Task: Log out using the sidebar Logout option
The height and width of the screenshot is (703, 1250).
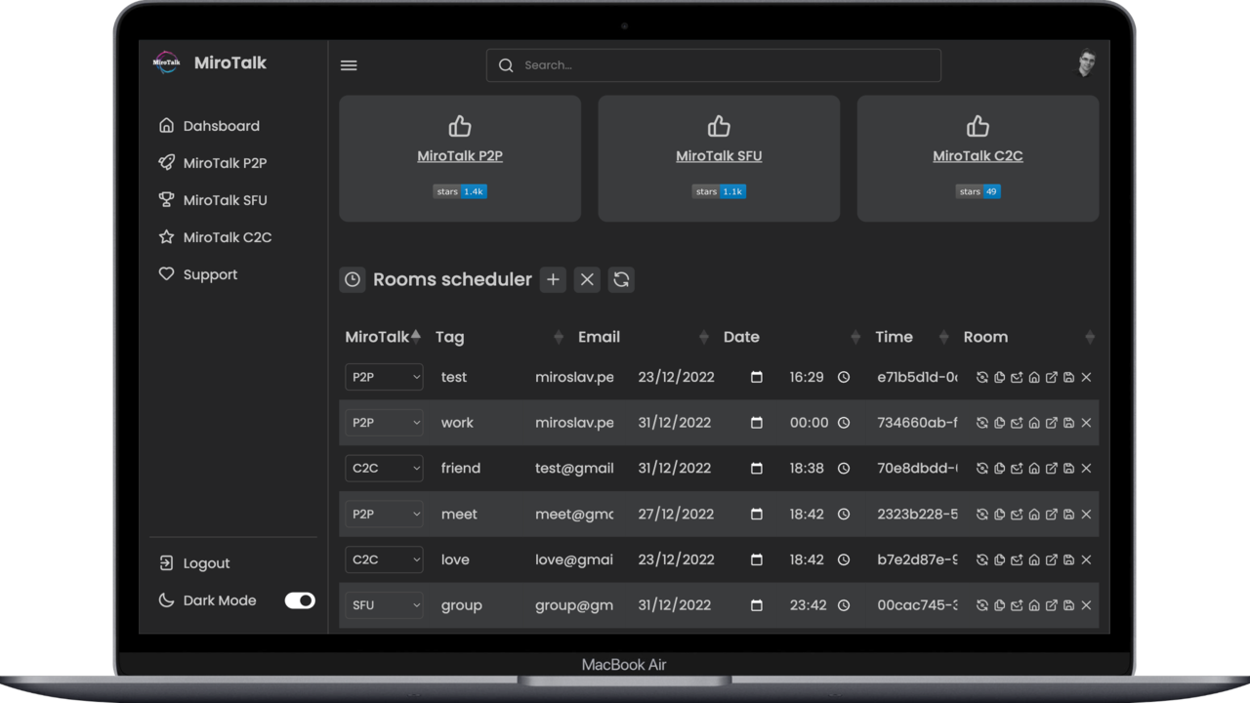Action: point(206,563)
